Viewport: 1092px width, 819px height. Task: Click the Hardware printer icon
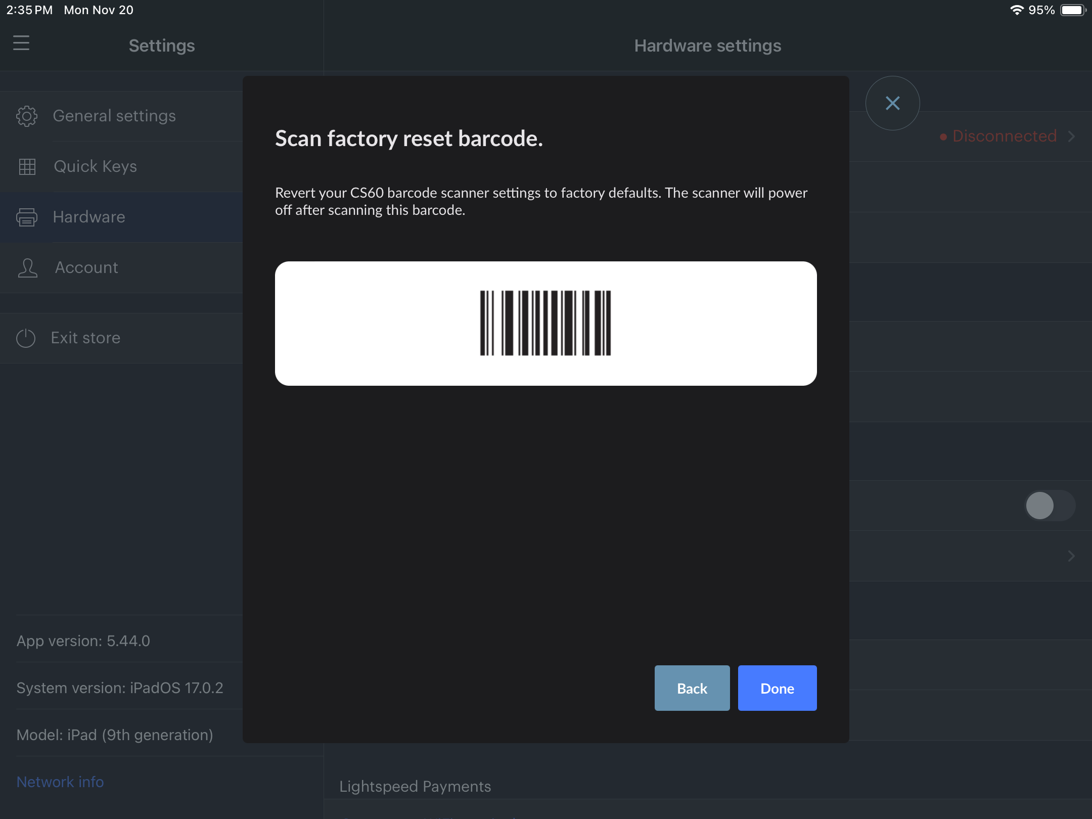[x=27, y=217]
